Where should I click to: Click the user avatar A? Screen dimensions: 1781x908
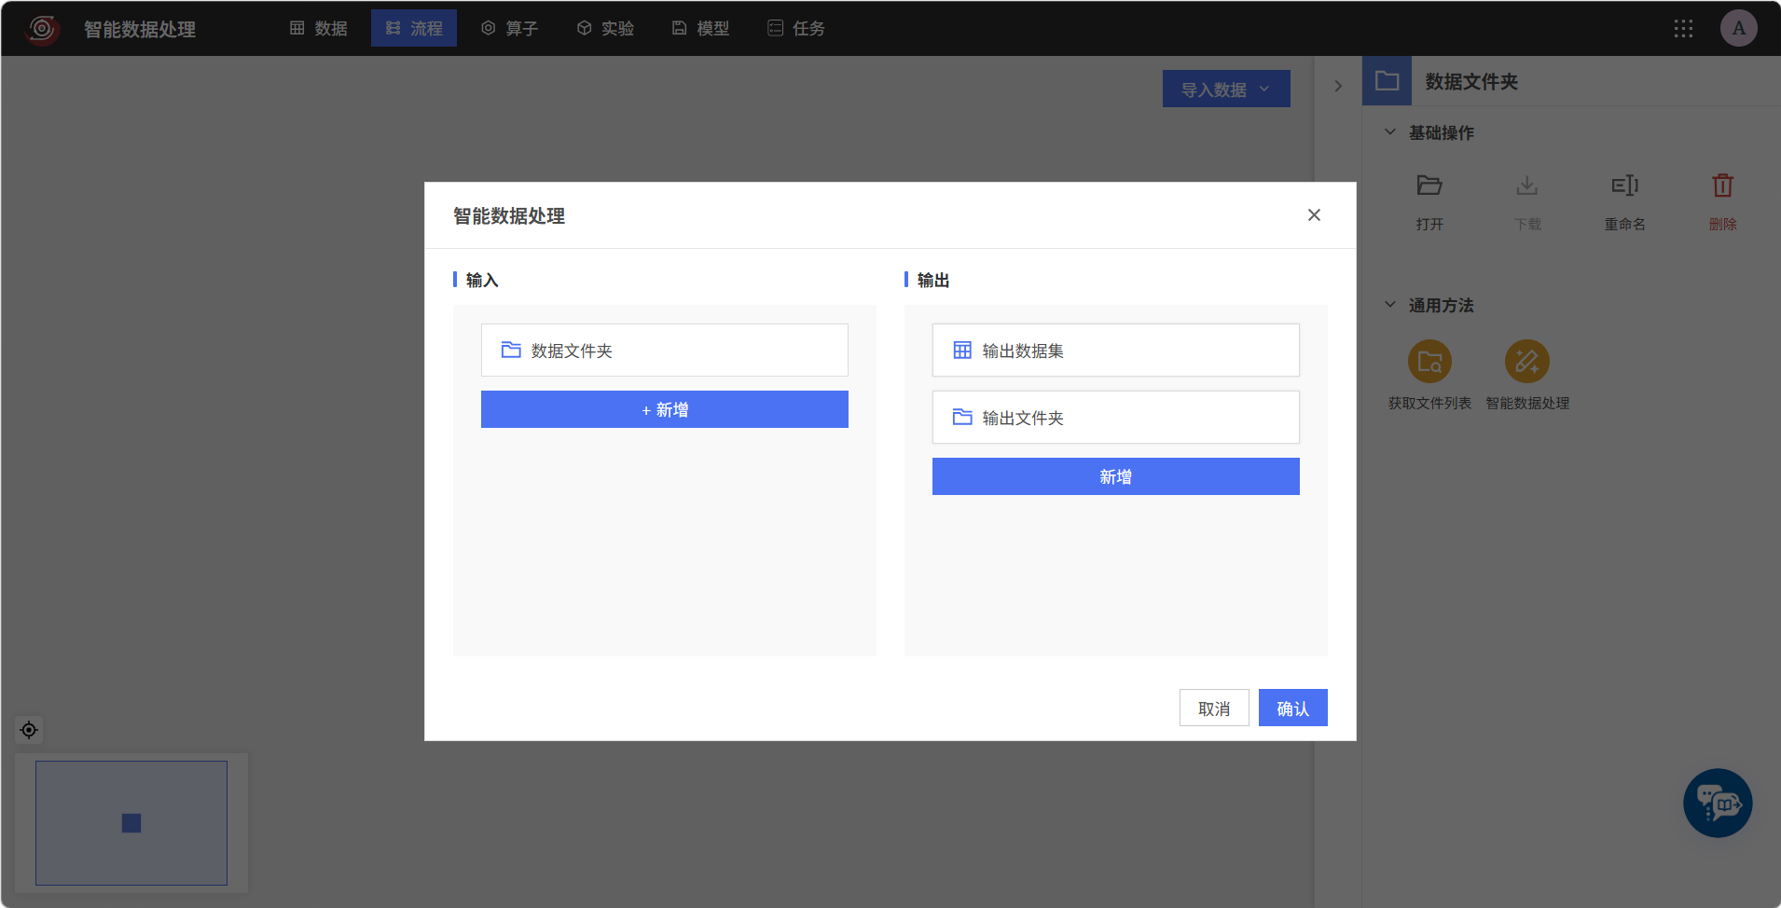pyautogui.click(x=1739, y=28)
